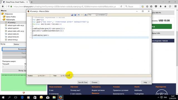This screenshot has width=178, height=100.
Task: Select extract-stats.iim macro
Action: [13, 34]
